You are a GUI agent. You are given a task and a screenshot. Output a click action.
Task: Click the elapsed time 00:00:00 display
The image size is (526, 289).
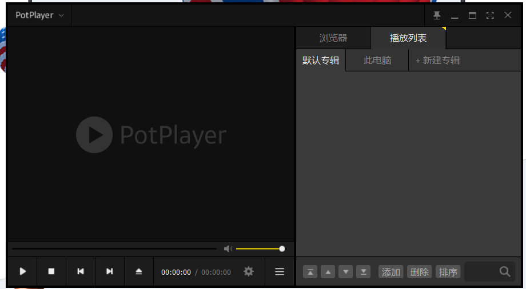(176, 272)
